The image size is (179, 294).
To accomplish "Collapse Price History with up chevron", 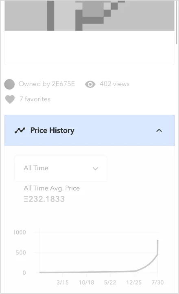I will pyautogui.click(x=159, y=130).
